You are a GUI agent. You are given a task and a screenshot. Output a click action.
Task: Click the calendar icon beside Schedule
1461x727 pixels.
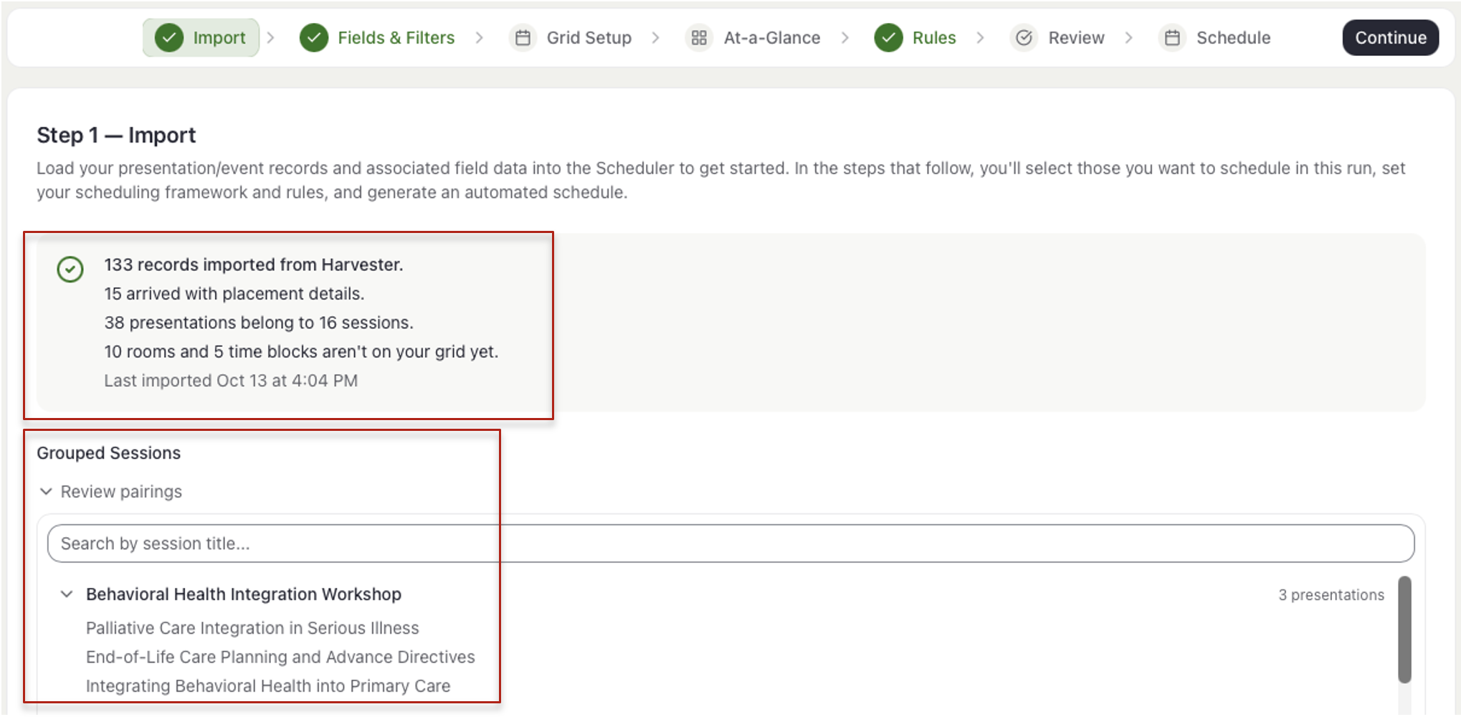pyautogui.click(x=1173, y=37)
